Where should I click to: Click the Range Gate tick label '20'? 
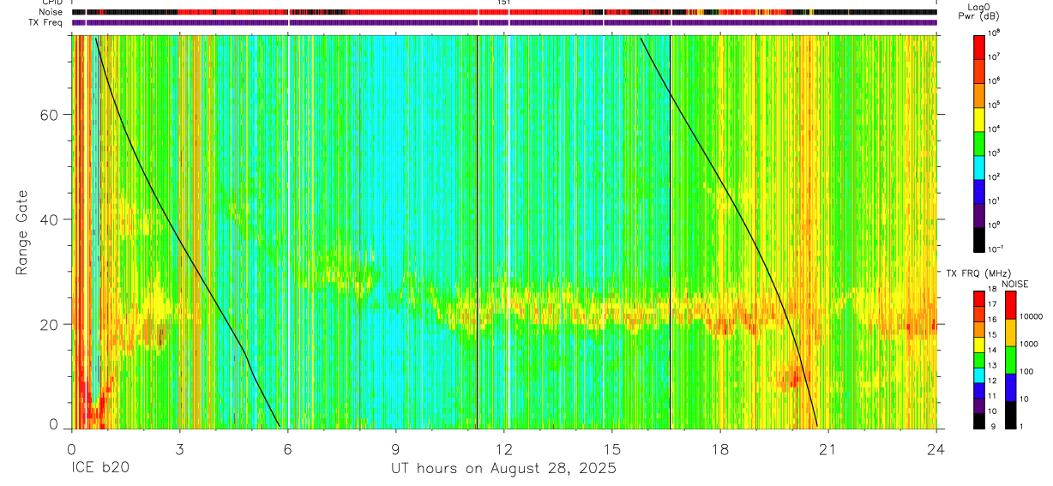[50, 324]
